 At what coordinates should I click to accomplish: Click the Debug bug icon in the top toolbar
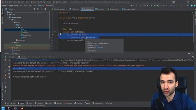coord(155,5)
